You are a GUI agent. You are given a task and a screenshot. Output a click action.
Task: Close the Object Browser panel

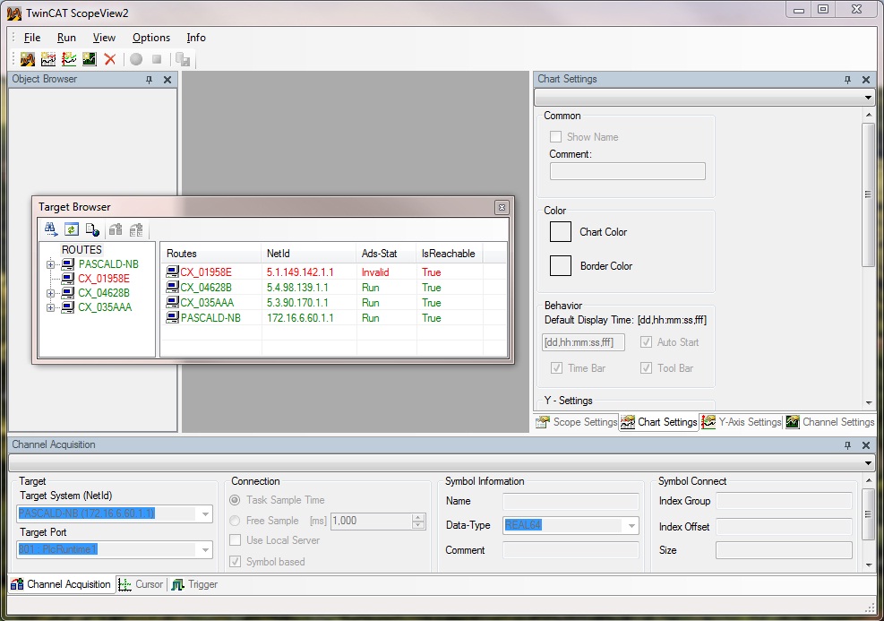167,80
